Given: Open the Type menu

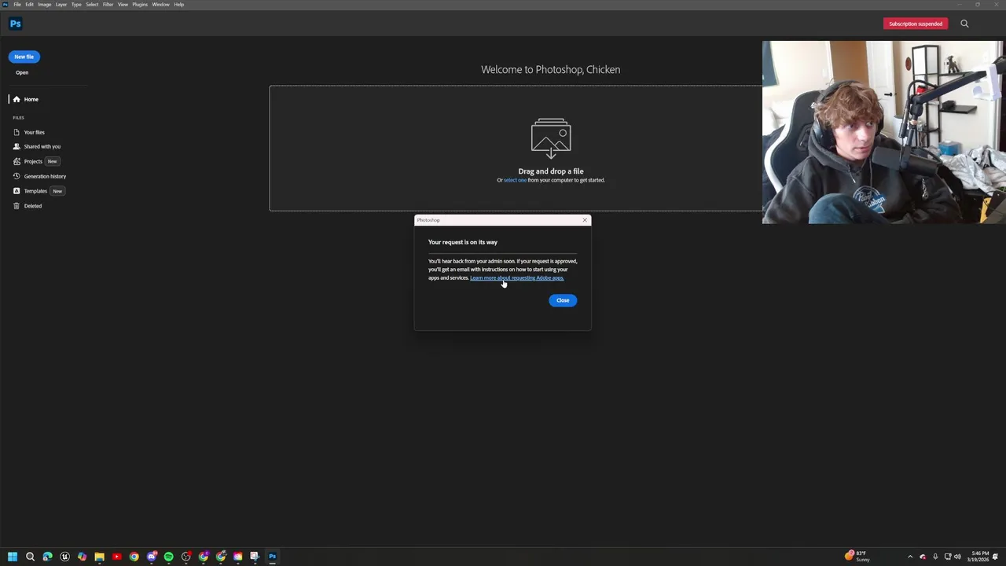Looking at the screenshot, I should pyautogui.click(x=76, y=5).
